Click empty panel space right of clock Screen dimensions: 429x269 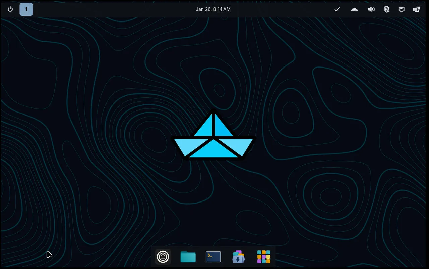[x=285, y=9]
